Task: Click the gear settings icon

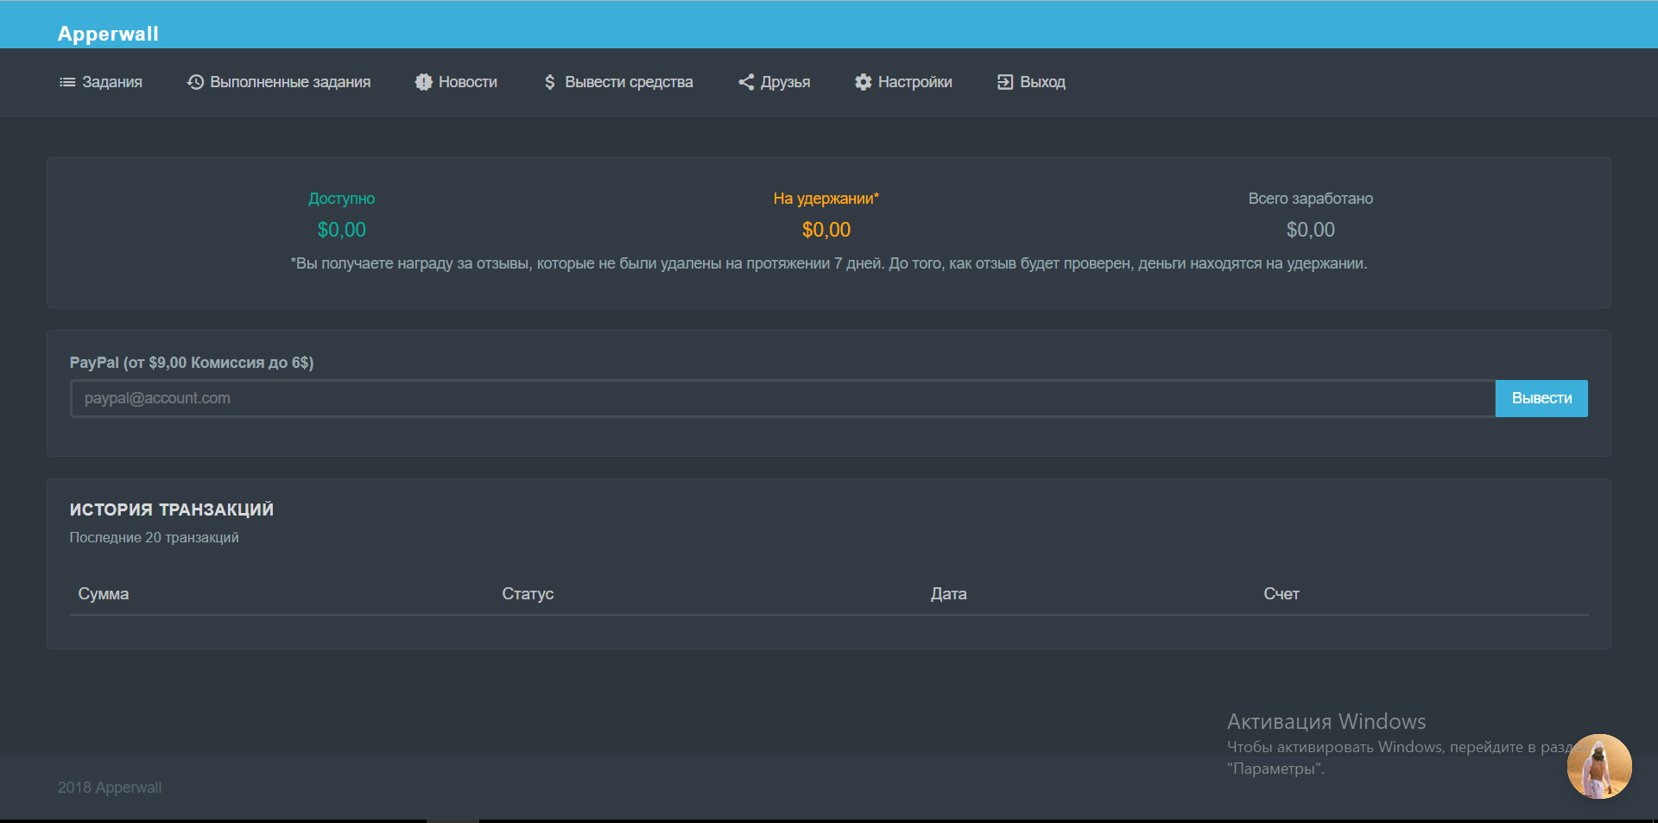Action: [x=864, y=82]
